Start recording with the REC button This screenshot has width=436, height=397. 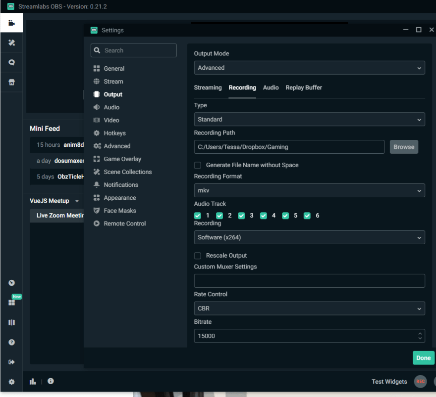click(420, 382)
